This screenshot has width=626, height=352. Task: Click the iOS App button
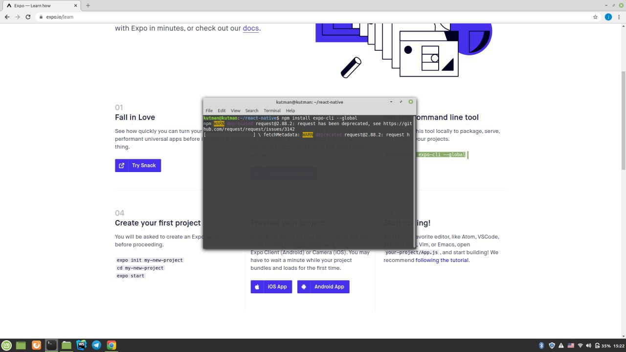(271, 286)
